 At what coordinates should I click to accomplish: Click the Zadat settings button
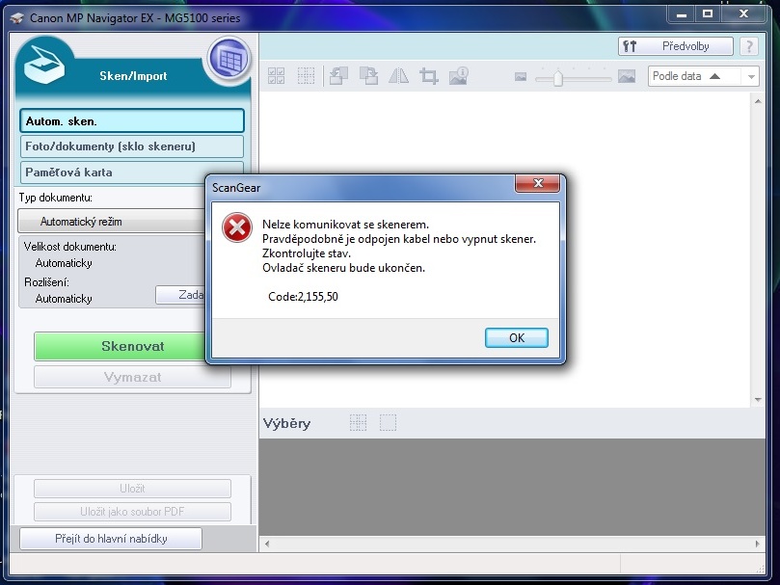pyautogui.click(x=180, y=295)
